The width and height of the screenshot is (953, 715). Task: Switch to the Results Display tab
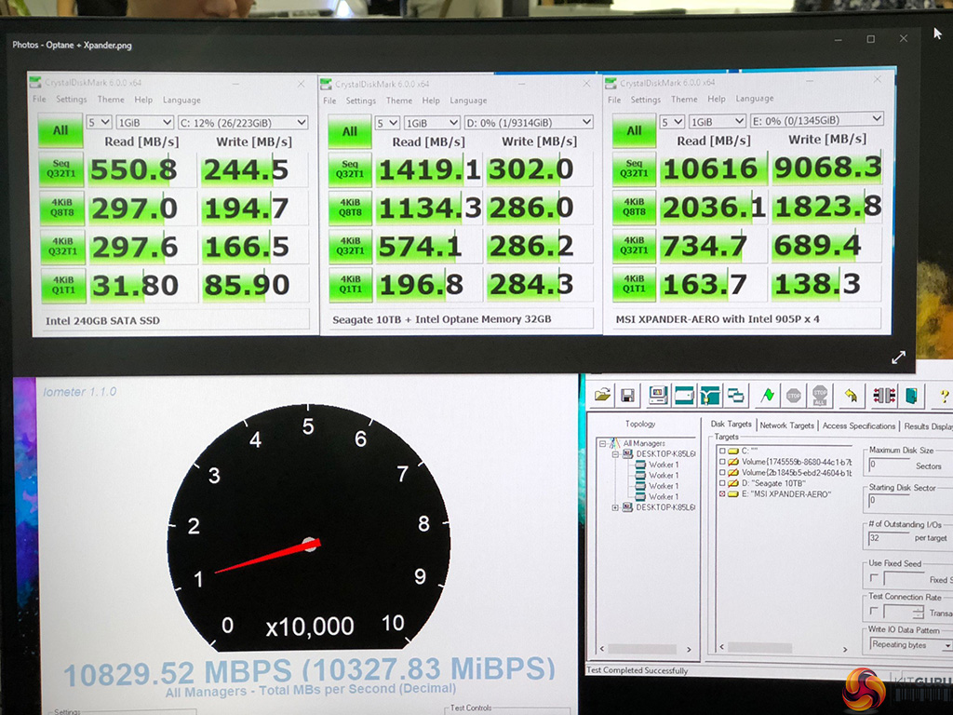(x=928, y=426)
